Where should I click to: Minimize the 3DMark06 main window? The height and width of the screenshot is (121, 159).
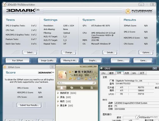pos(141,4)
